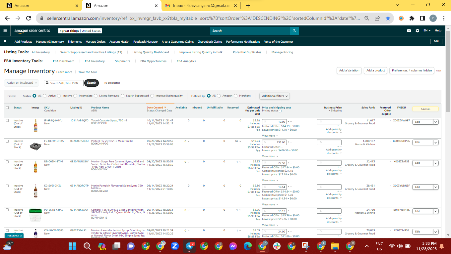Open Messenger from the taskbar
This screenshot has height=254, width=451.
pos(233,246)
